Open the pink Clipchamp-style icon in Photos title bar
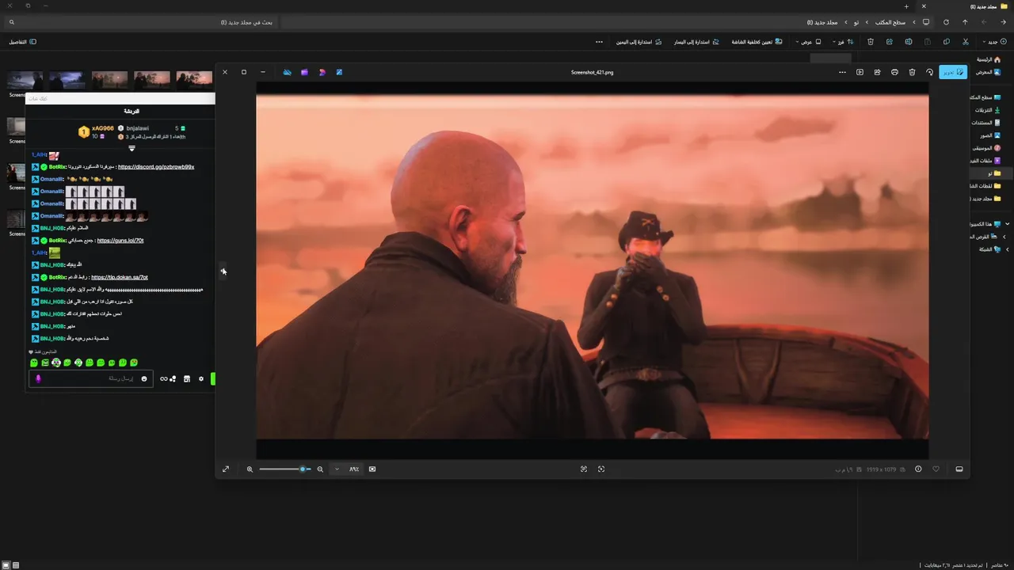Viewport: 1014px width, 570px height. point(322,72)
